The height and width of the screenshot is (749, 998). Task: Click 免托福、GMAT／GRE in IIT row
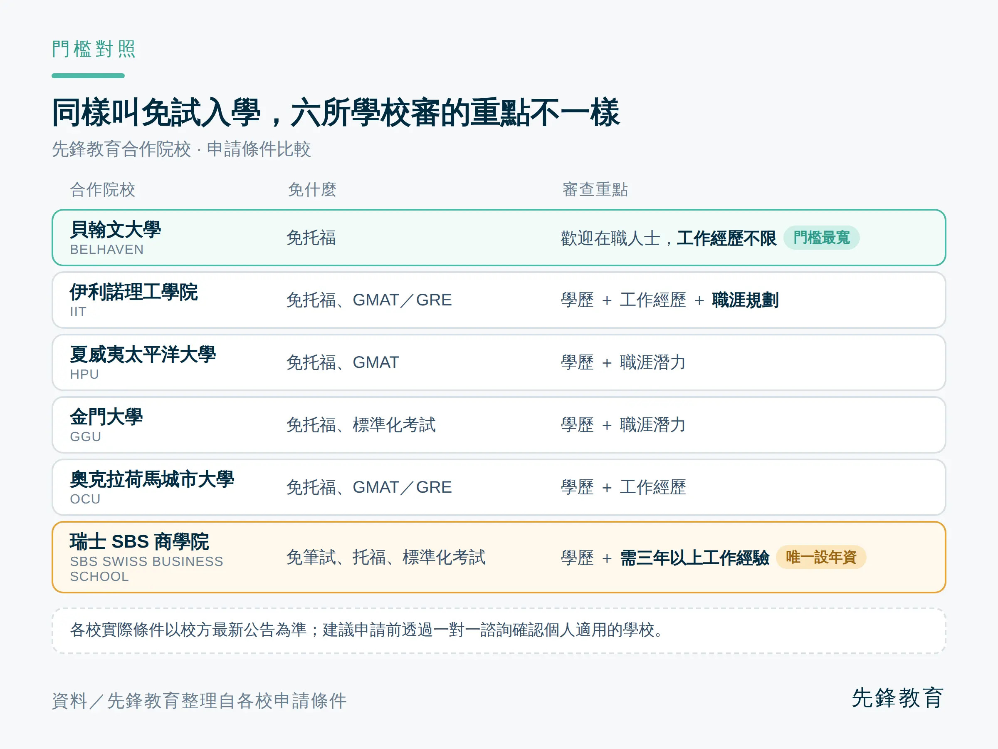point(369,300)
